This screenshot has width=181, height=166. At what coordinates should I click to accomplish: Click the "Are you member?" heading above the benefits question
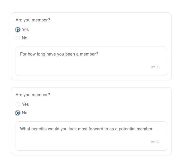[33, 95]
